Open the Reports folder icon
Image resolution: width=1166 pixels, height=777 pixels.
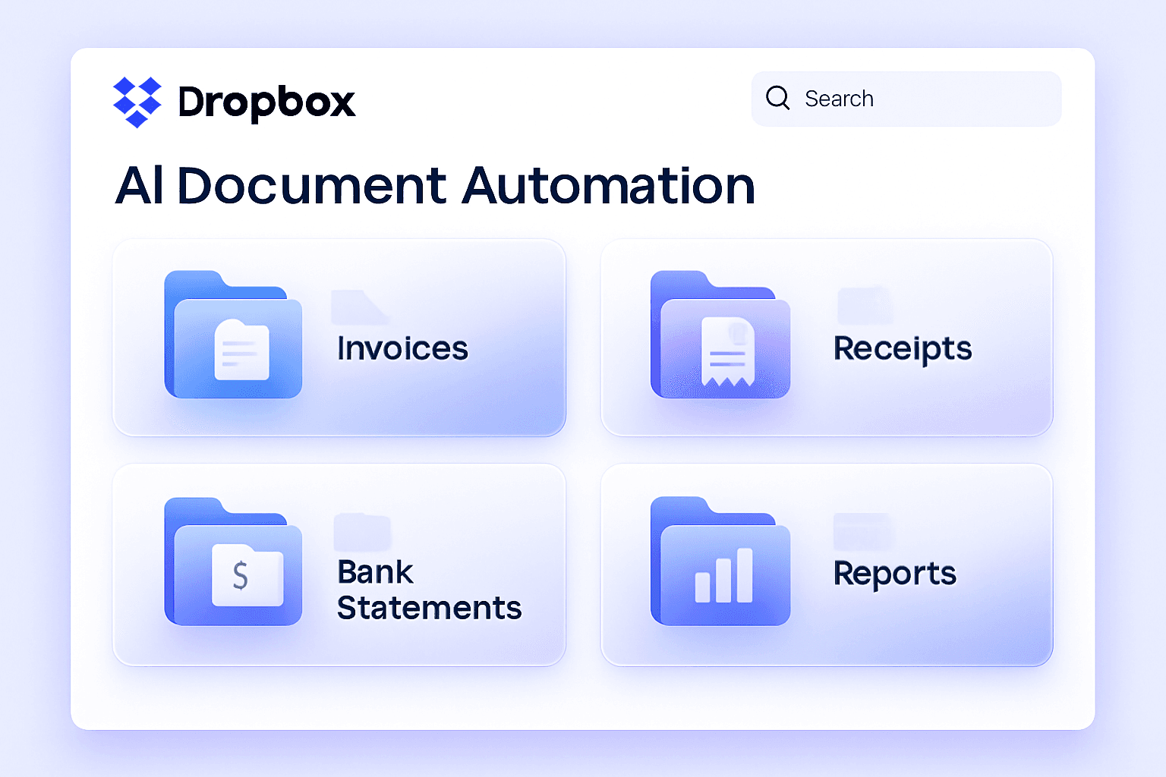pyautogui.click(x=720, y=562)
